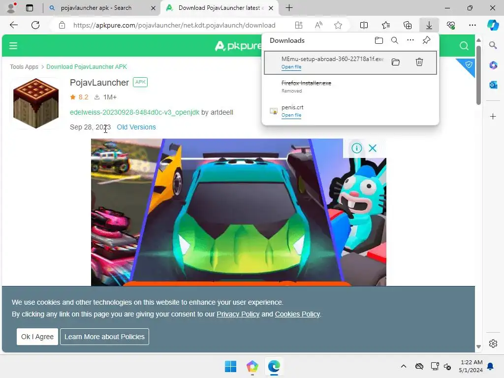The image size is (504, 378).
Task: Open Favorites list icon in toolbar
Action: pos(386,25)
